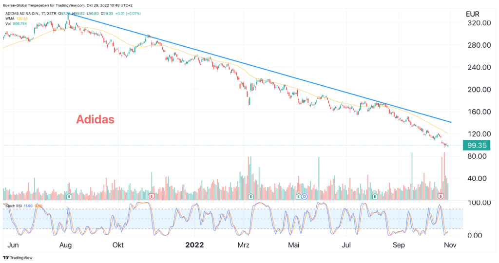Click the Mai time axis label

click(x=293, y=245)
